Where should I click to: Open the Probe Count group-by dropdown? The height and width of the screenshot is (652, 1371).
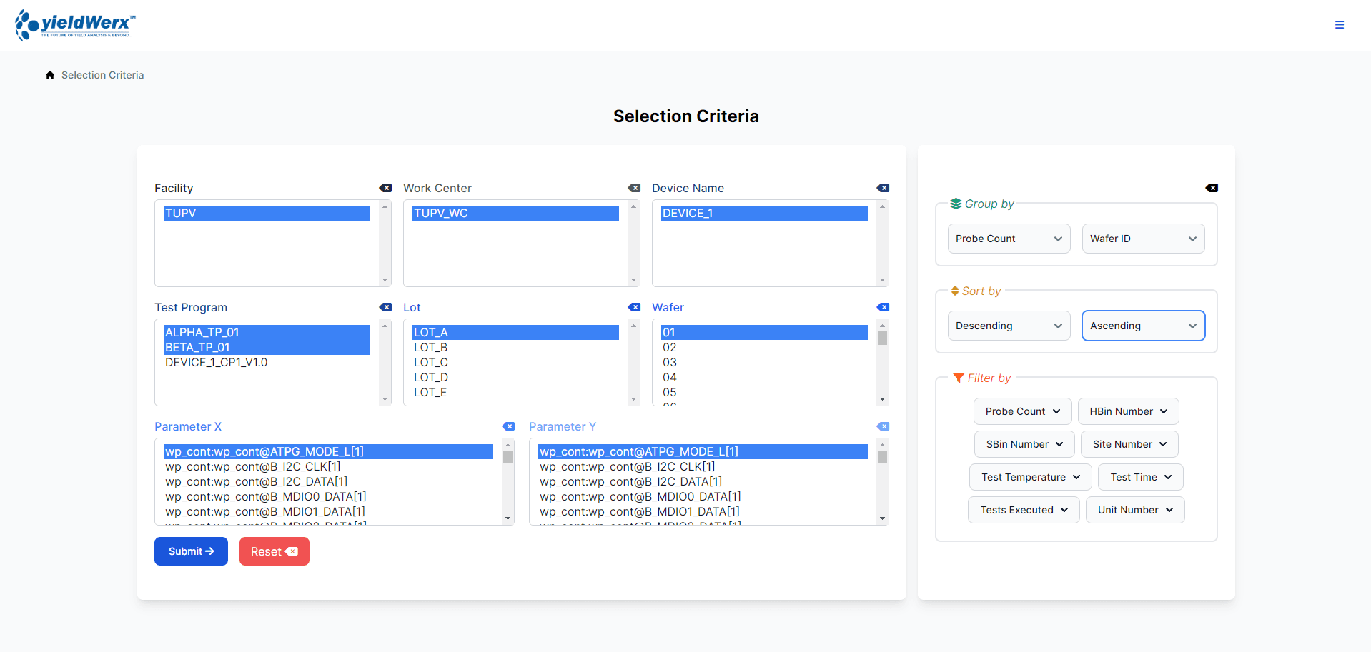(x=1009, y=239)
